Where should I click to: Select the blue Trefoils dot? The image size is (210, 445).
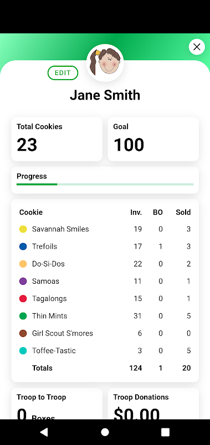coord(23,246)
